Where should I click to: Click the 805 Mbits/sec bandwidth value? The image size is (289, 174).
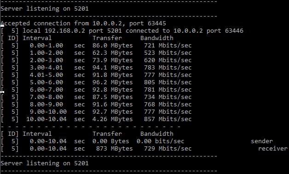point(168,82)
